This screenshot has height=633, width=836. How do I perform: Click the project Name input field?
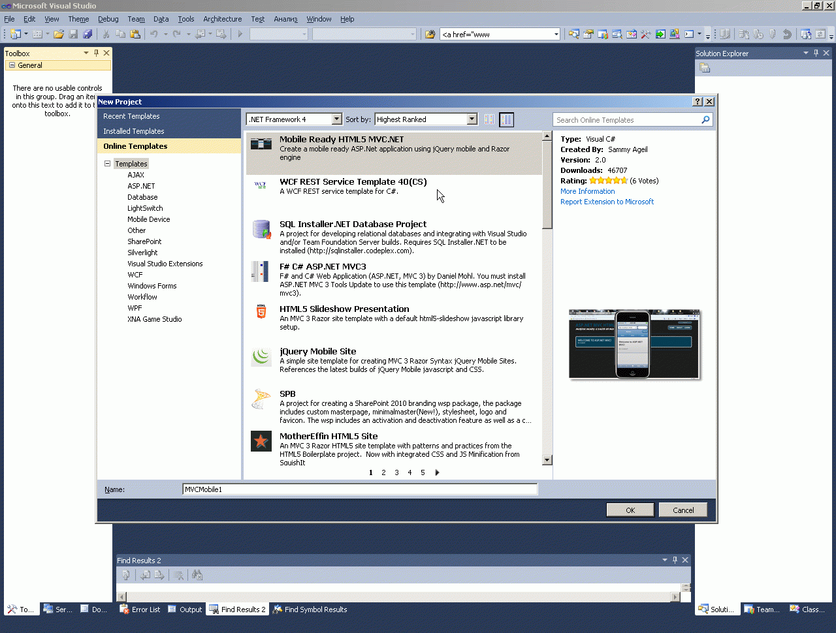[x=360, y=489]
